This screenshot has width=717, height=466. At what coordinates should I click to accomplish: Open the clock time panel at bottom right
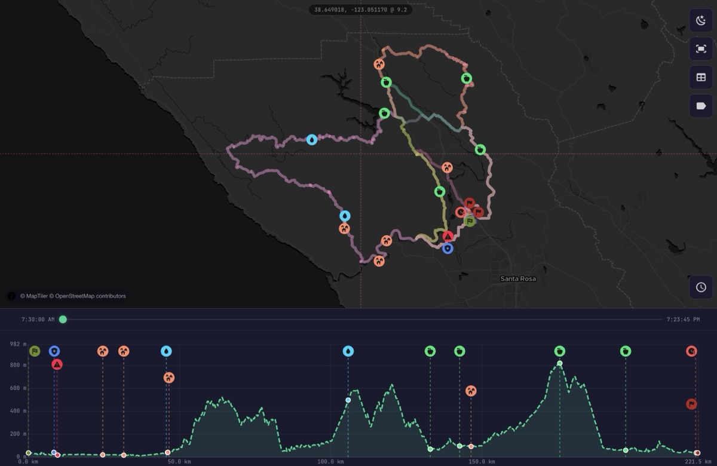click(x=700, y=287)
